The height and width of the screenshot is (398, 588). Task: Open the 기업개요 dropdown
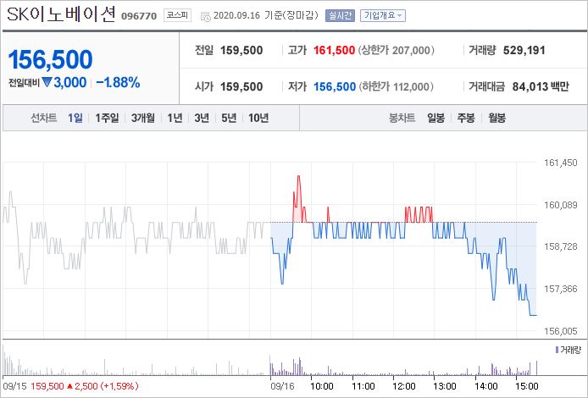click(383, 15)
